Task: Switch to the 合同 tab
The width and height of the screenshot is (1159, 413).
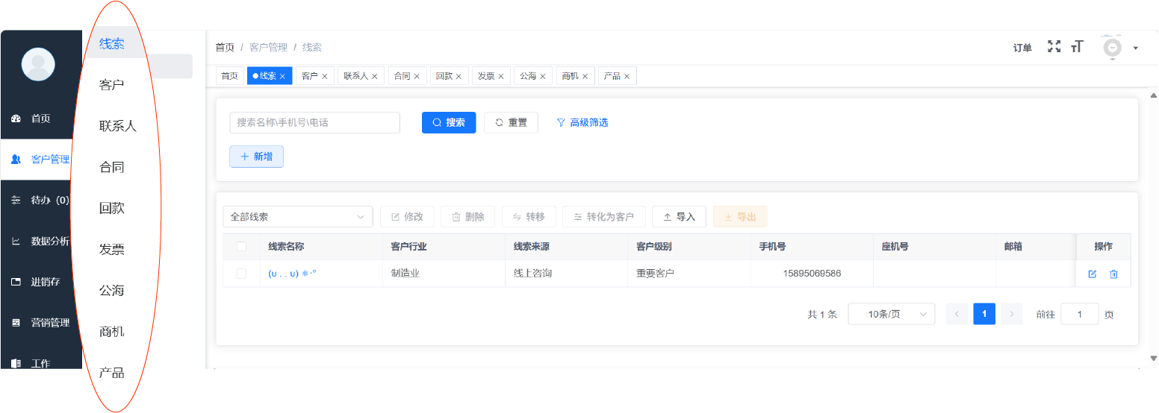Action: 402,76
